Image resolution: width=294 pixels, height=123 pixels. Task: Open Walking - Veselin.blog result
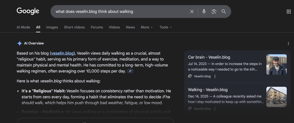[x=208, y=90]
